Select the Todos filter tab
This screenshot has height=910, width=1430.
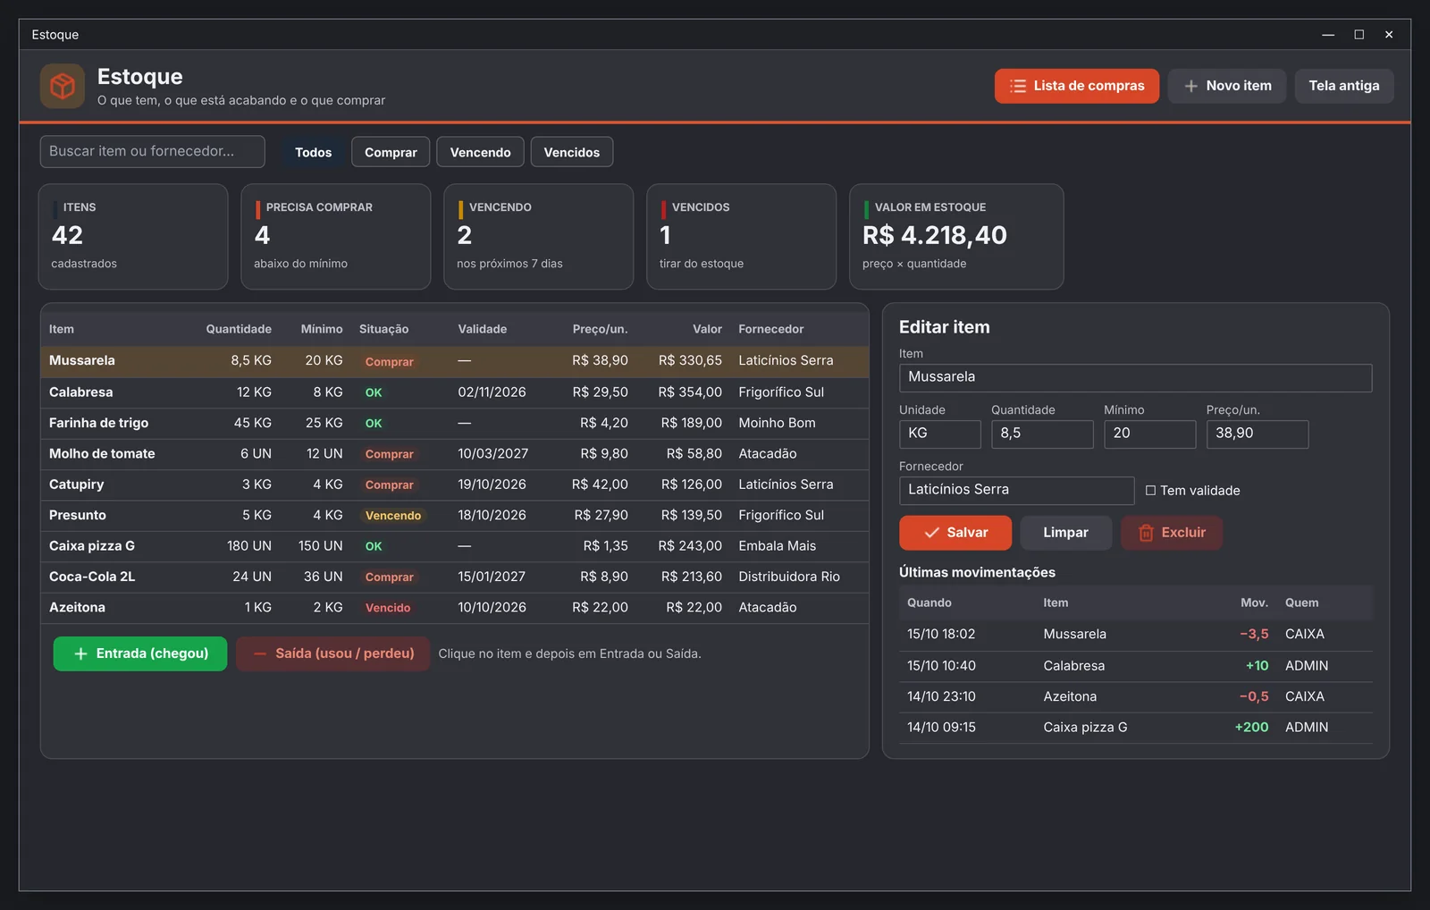tap(313, 152)
